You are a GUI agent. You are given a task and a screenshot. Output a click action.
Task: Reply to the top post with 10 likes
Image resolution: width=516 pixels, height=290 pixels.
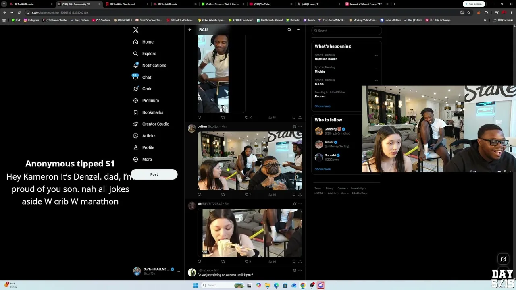(199, 118)
